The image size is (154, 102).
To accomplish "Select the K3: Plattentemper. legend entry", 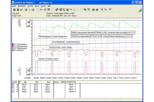I will tap(20, 48).
